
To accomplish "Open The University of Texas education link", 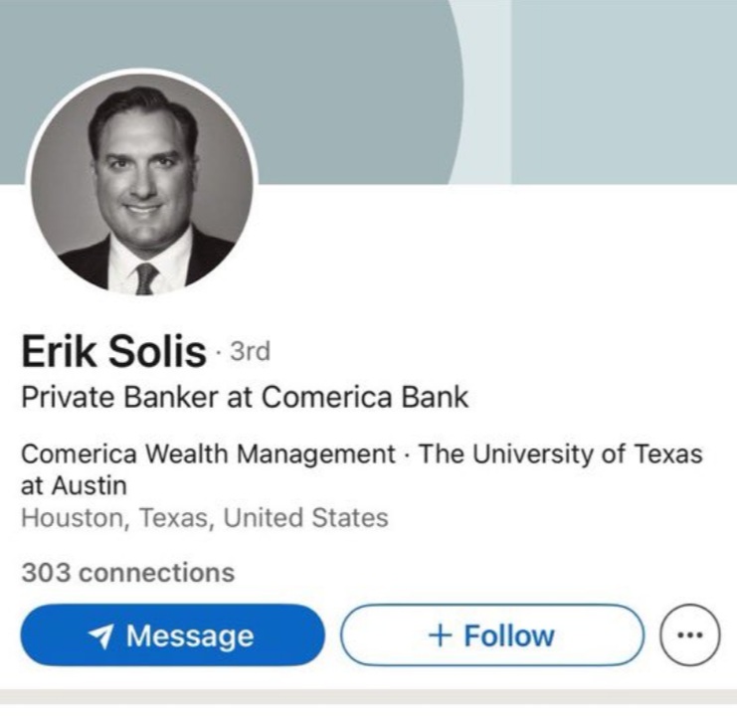I will coord(560,454).
